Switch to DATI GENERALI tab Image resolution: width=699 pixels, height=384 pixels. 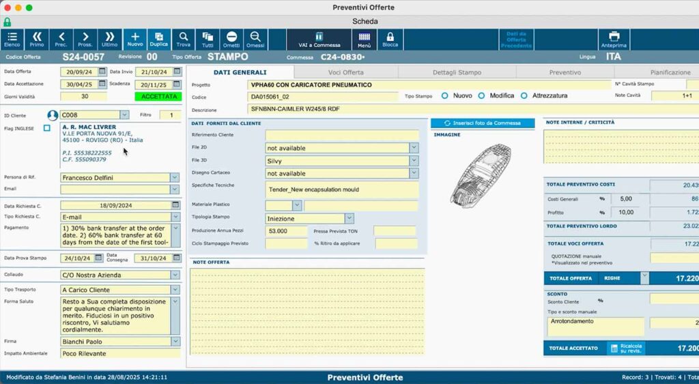(x=240, y=72)
